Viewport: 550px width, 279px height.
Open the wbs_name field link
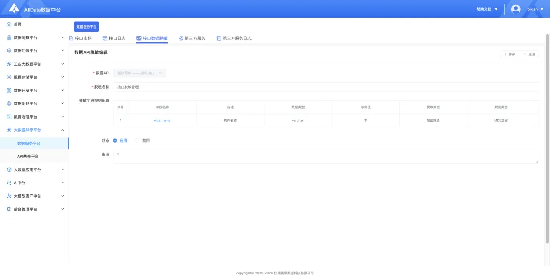pos(162,120)
